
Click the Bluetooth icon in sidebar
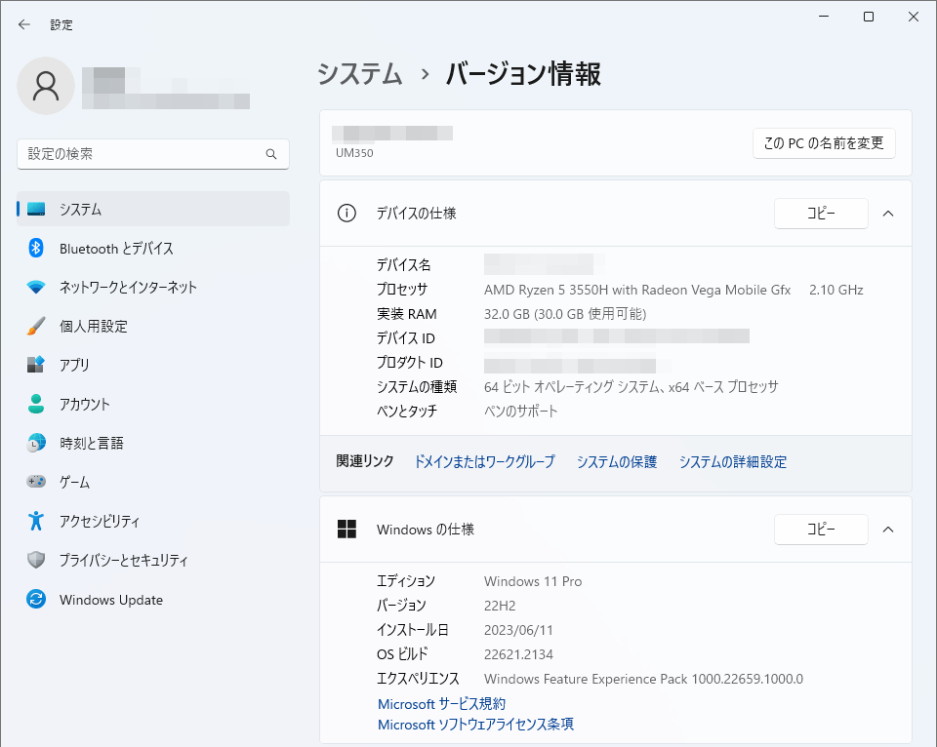pyautogui.click(x=36, y=248)
